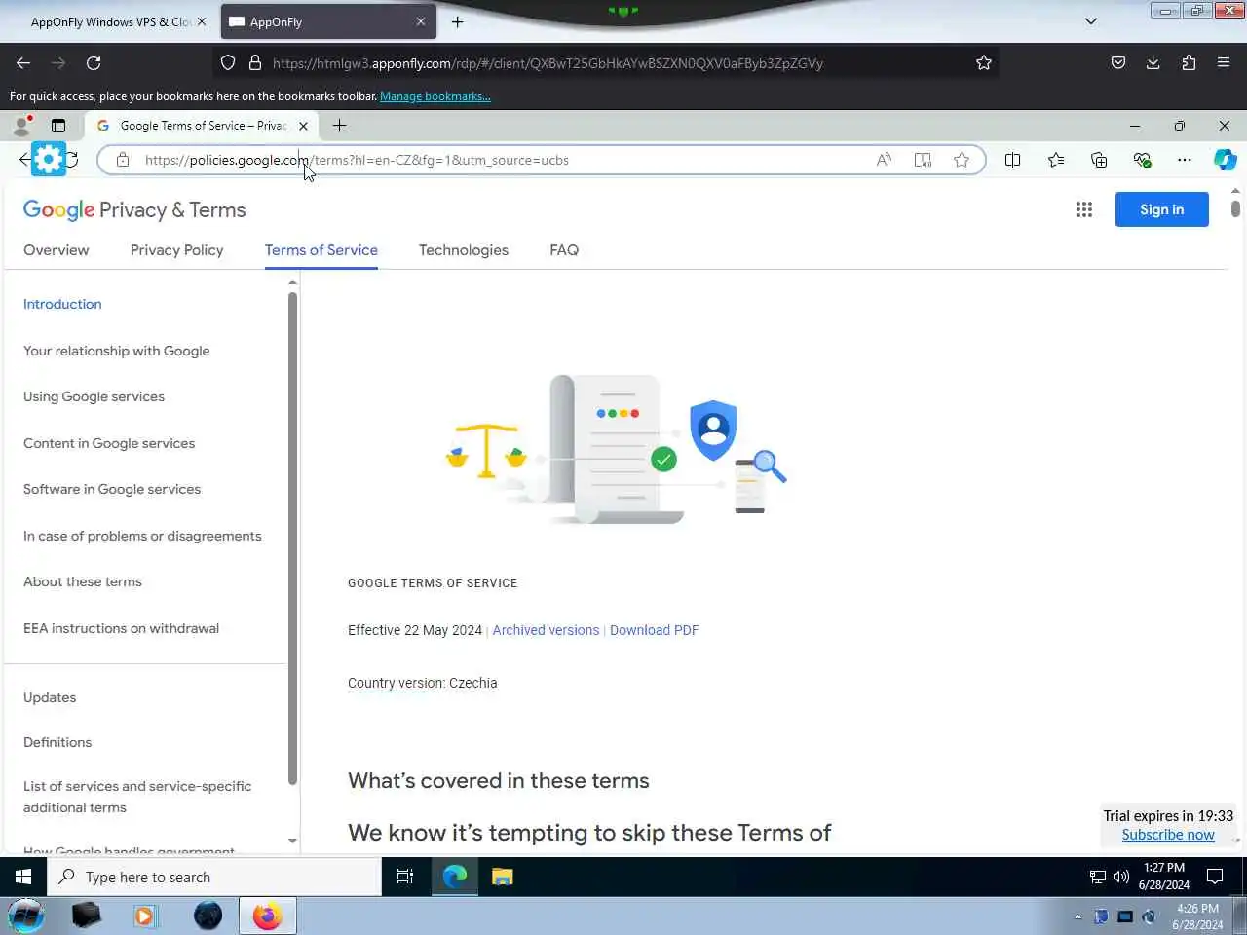Open the Google apps grid icon
Screen dimensions: 1247x935
tap(1083, 209)
